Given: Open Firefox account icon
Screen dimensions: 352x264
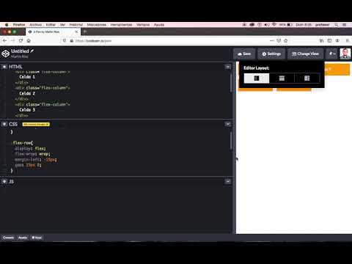Looking at the screenshot, I should tap(337, 40).
